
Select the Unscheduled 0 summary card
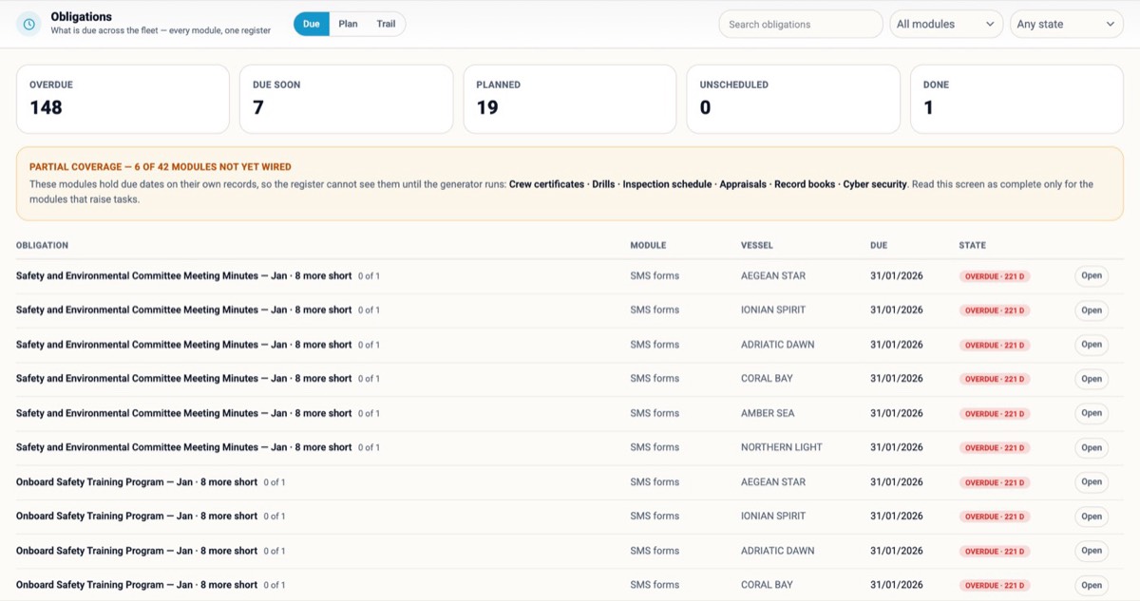coord(793,99)
